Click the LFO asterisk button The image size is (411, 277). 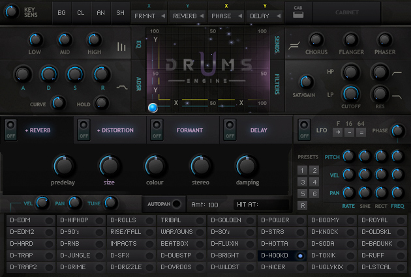pos(338,132)
